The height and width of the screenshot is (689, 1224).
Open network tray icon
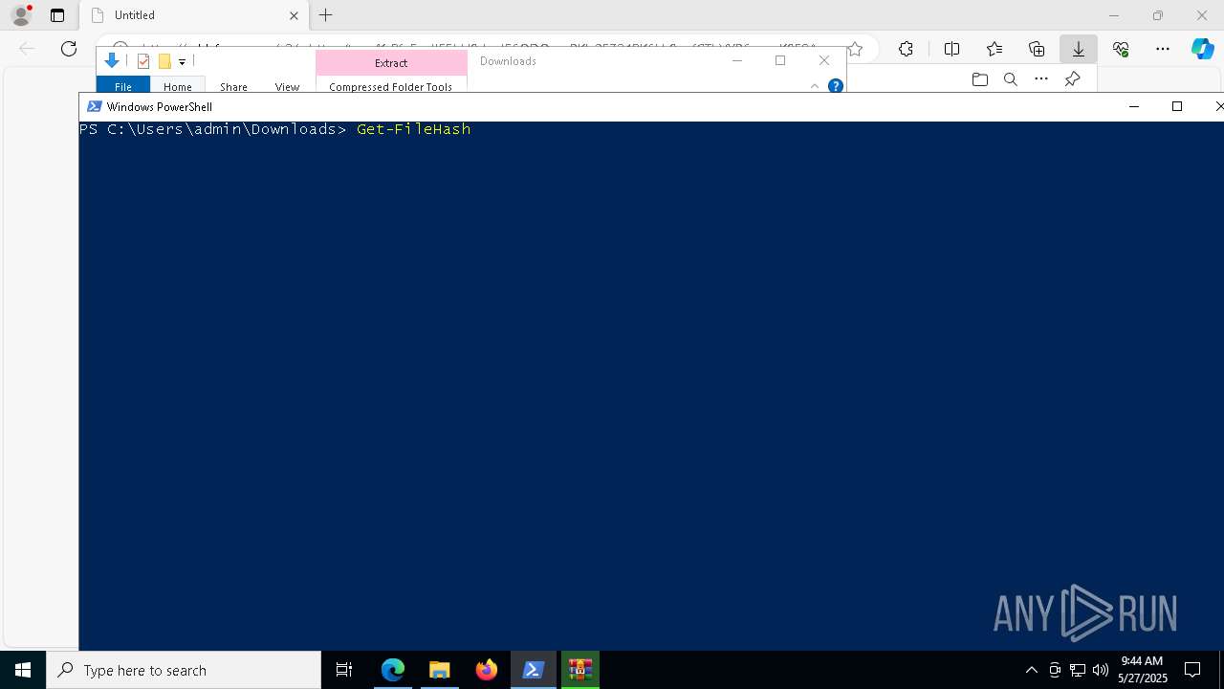point(1078,670)
